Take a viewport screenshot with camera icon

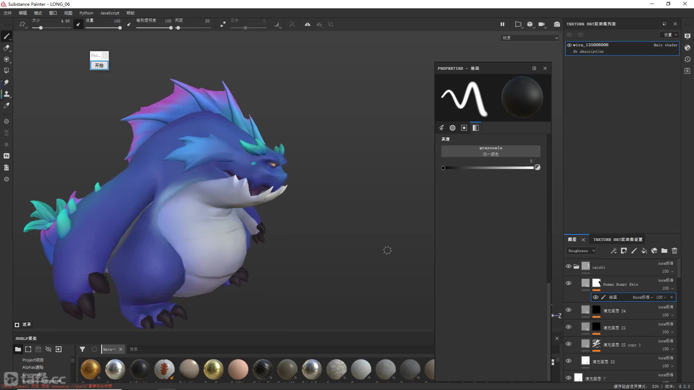point(557,24)
